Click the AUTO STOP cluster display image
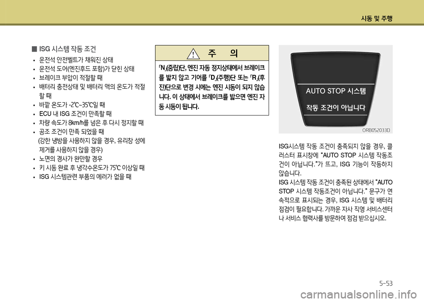The image size is (424, 302). (336, 89)
